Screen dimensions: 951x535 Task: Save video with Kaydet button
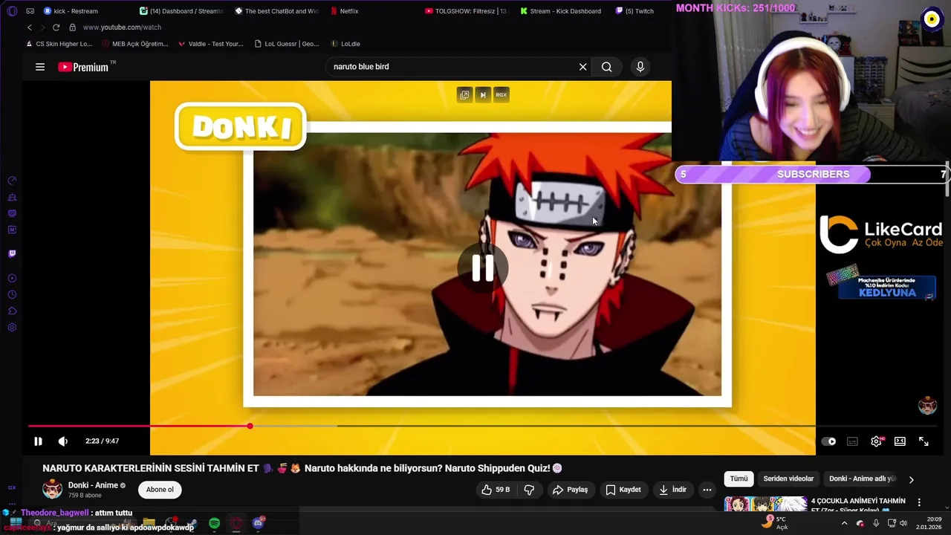pyautogui.click(x=623, y=490)
